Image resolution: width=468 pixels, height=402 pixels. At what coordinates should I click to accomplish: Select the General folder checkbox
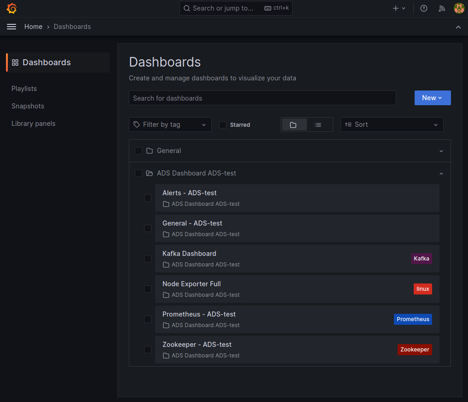[139, 151]
